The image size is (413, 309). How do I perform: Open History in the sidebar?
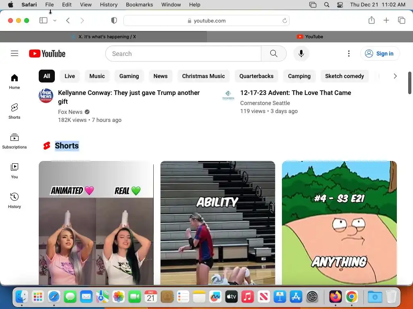[15, 201]
